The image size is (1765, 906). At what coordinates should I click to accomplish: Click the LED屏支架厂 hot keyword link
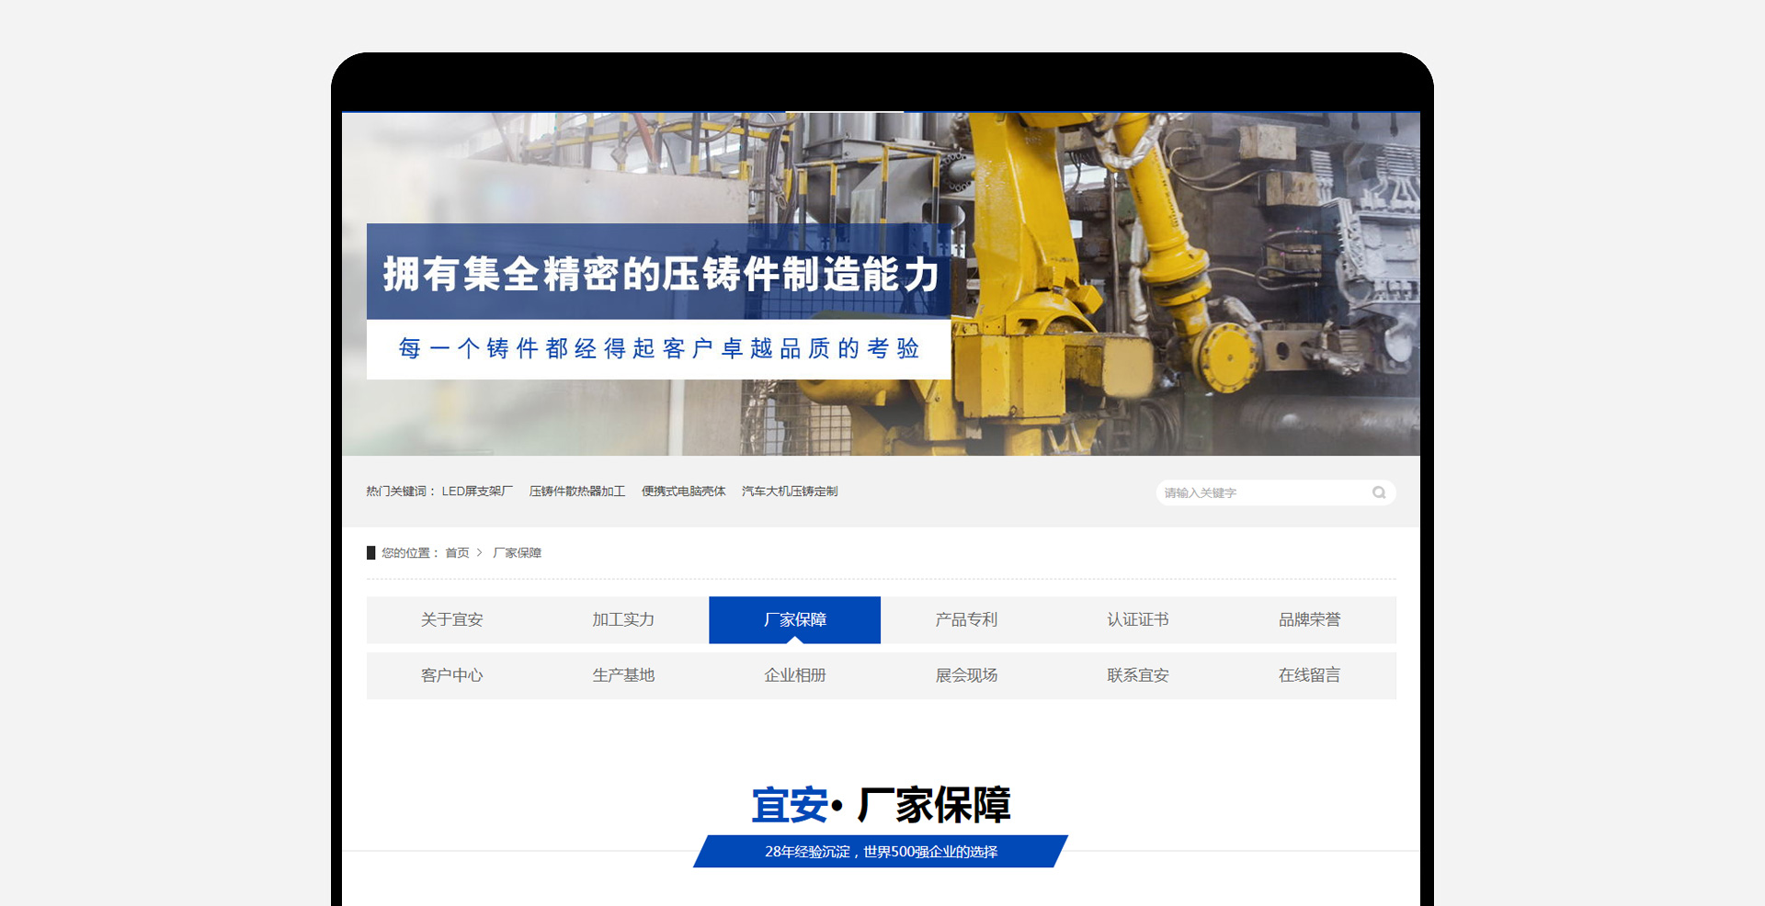pyautogui.click(x=477, y=492)
